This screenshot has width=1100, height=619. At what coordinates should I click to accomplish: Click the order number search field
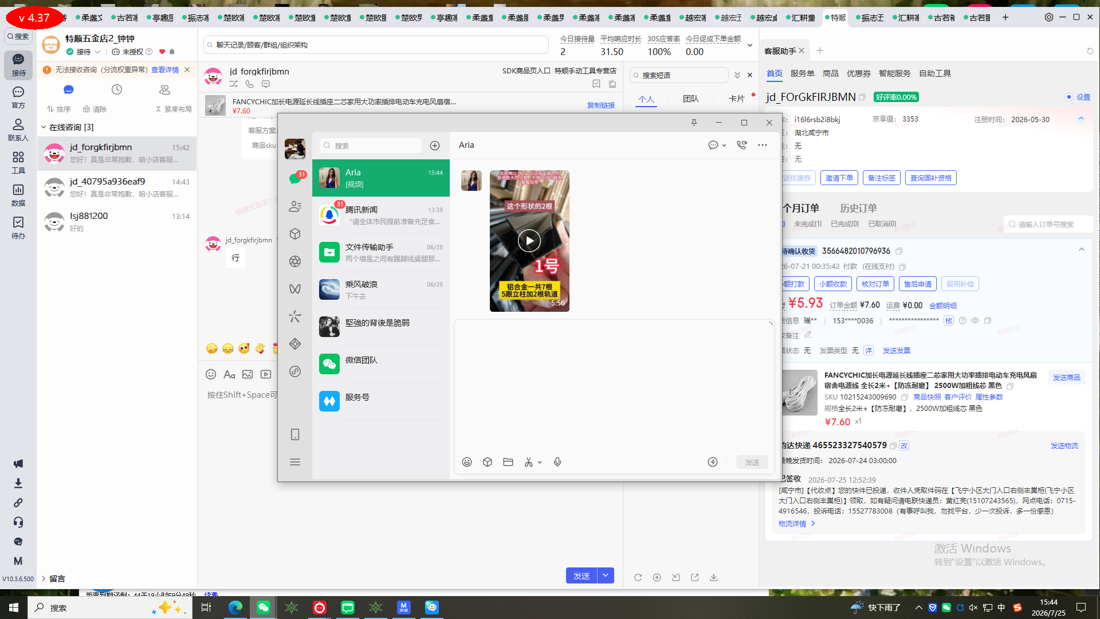tap(1048, 224)
